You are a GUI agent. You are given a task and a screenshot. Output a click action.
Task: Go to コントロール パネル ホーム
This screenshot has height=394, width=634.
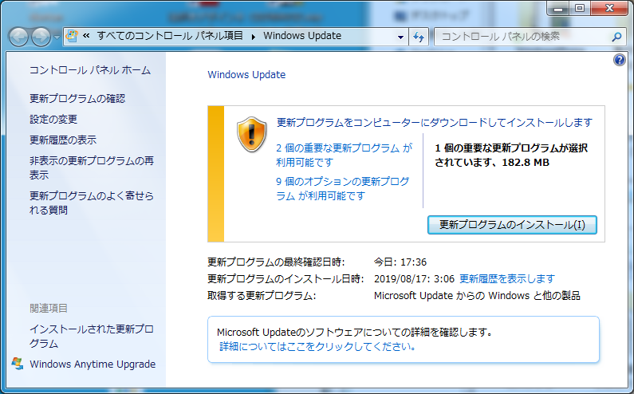(x=90, y=70)
